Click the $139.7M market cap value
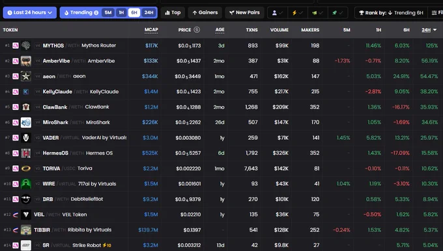The height and width of the screenshot is (251, 443). pyautogui.click(x=148, y=230)
